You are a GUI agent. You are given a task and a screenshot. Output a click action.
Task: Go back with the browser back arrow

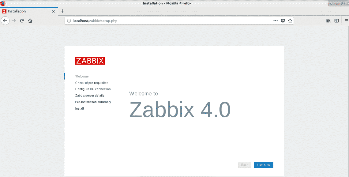pos(5,21)
